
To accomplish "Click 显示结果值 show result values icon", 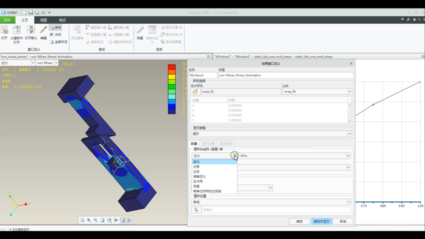I will pyautogui.click(x=163, y=42).
